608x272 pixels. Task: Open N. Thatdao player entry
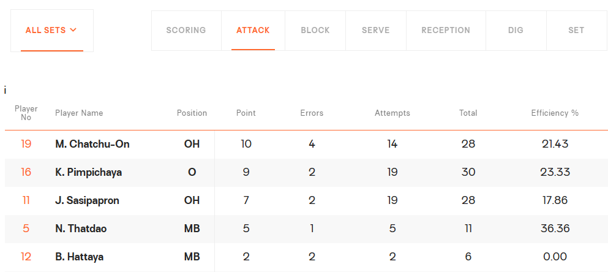point(81,229)
